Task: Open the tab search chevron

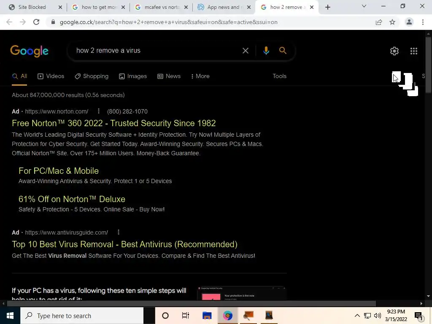Action: pos(364,6)
